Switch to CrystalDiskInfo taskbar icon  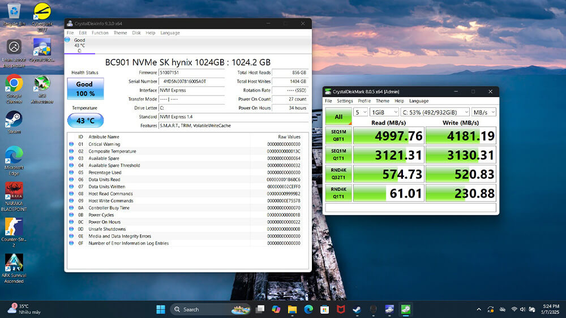(x=389, y=310)
